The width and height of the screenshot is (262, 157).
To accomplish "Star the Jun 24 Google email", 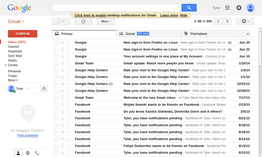I will coord(62,43).
